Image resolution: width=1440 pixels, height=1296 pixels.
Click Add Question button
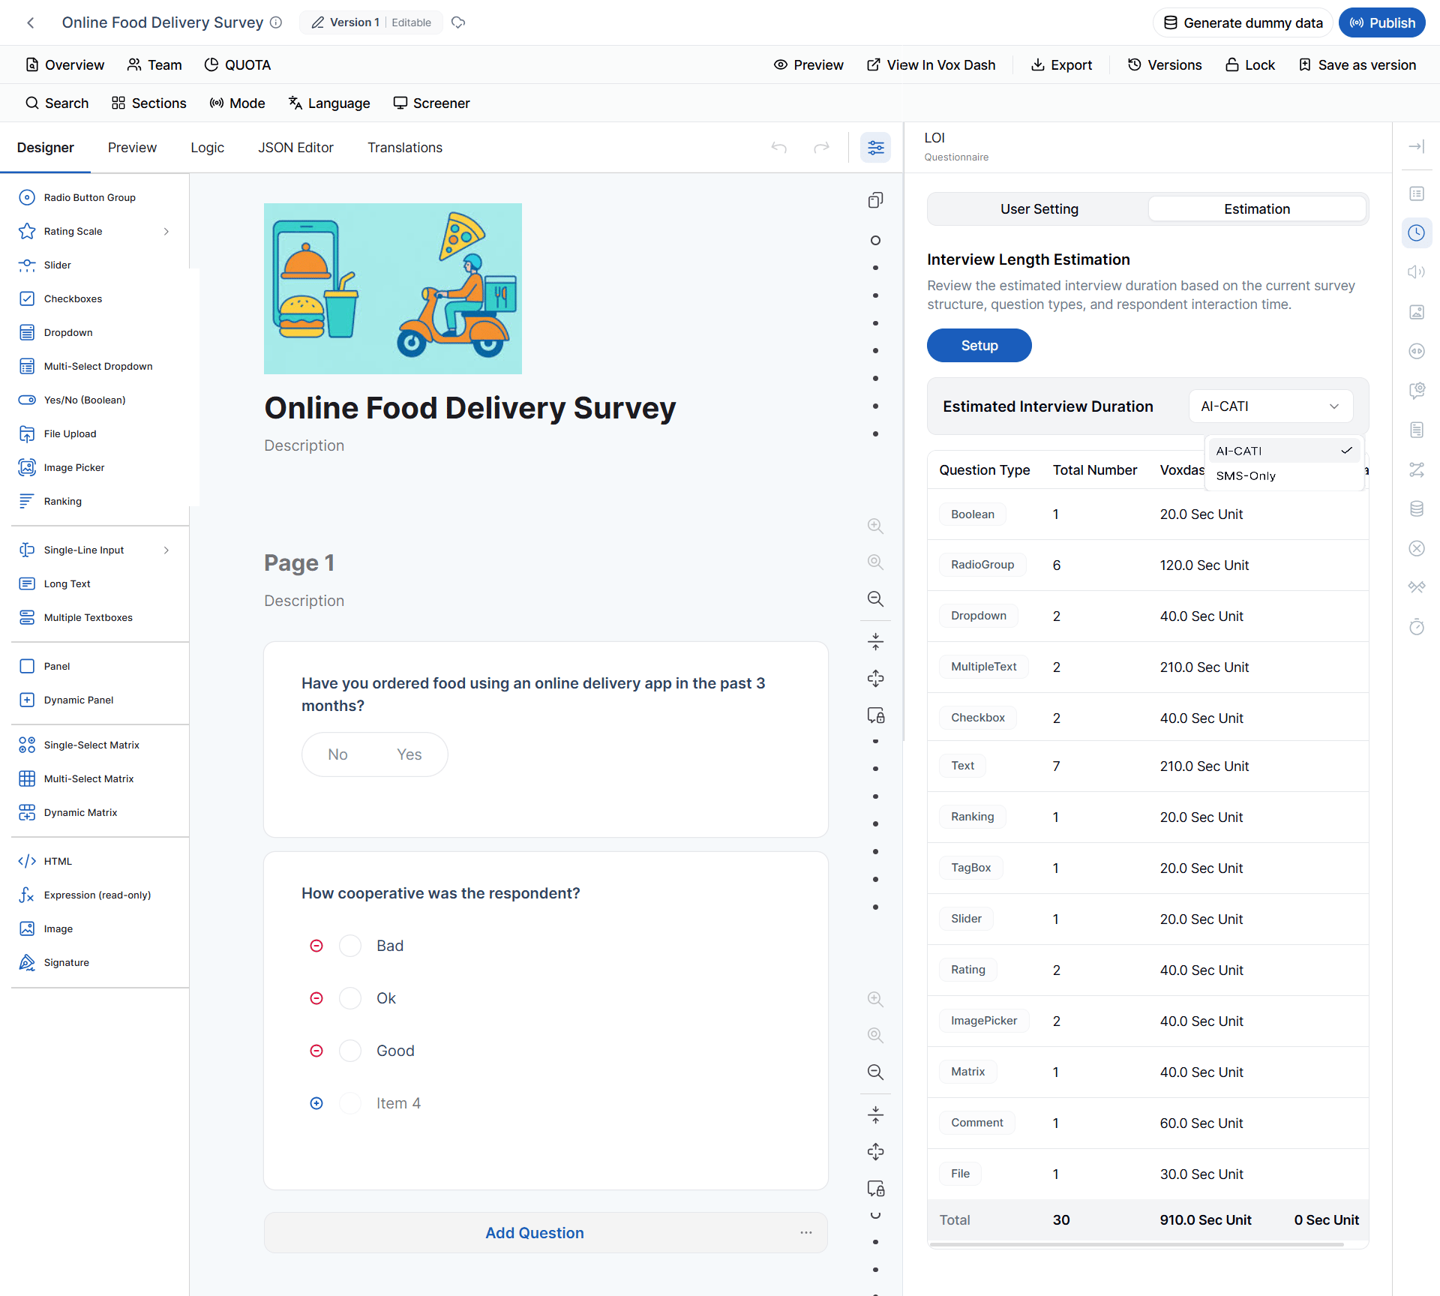(x=534, y=1233)
